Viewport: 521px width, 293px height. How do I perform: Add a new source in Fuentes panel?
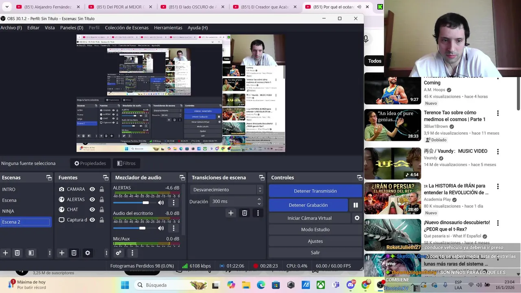tap(62, 253)
